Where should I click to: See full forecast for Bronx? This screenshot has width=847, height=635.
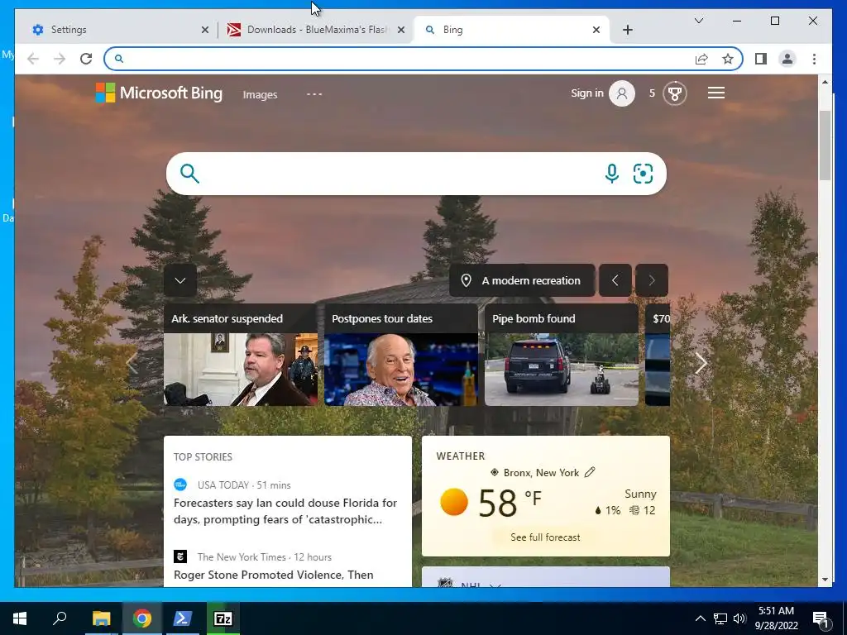545,537
